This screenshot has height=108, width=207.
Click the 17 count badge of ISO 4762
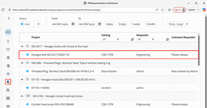click(28, 96)
